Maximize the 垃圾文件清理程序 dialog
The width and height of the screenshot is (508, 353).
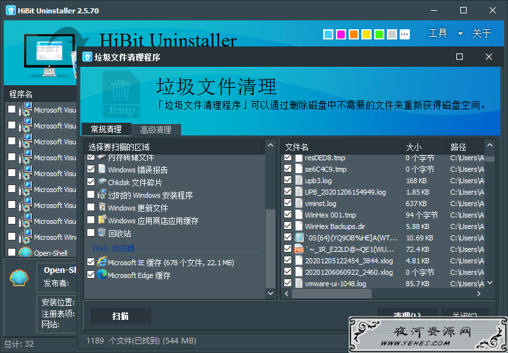pos(460,57)
